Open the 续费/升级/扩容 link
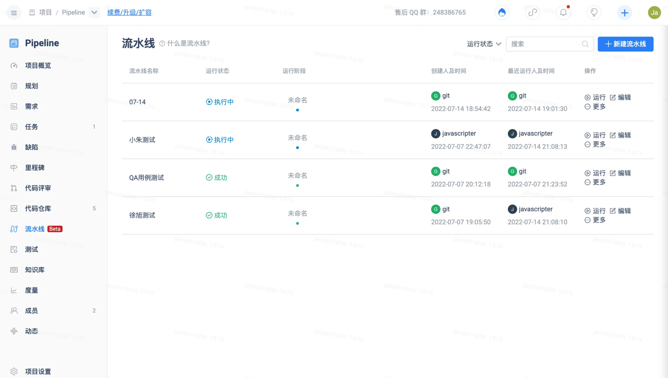The width and height of the screenshot is (668, 378). (129, 12)
